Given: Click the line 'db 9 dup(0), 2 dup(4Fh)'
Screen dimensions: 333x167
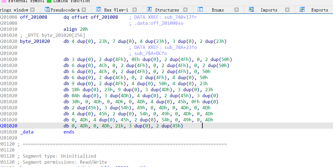Looking at the screenshot, I should [135, 84].
